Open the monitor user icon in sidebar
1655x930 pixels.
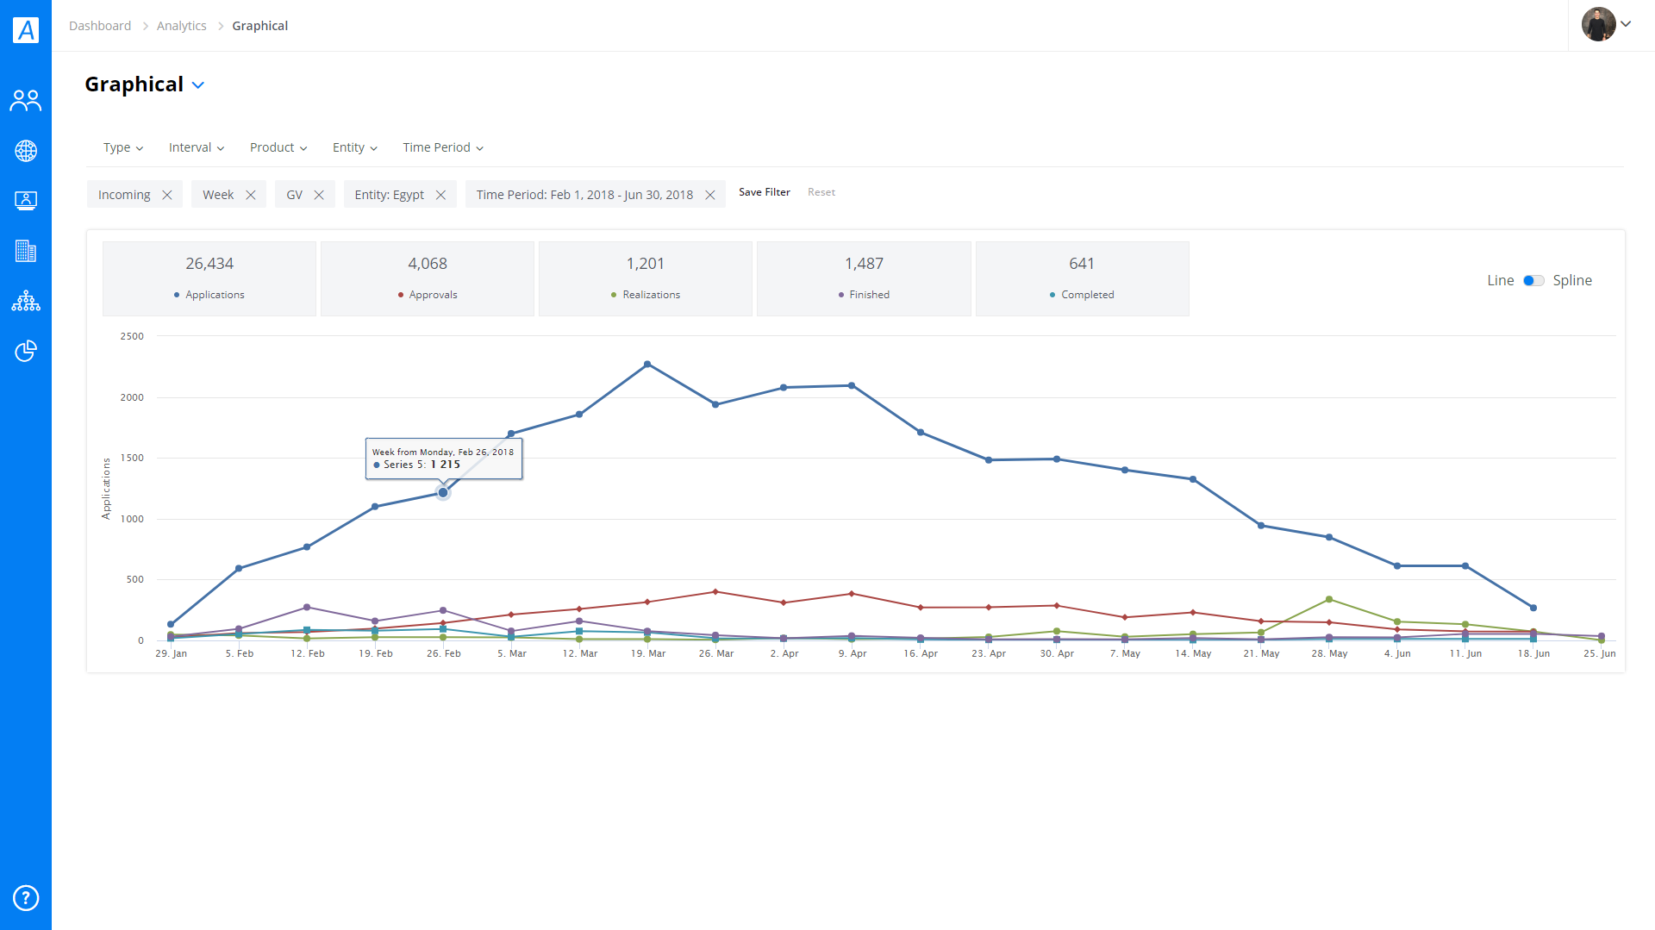coord(26,201)
